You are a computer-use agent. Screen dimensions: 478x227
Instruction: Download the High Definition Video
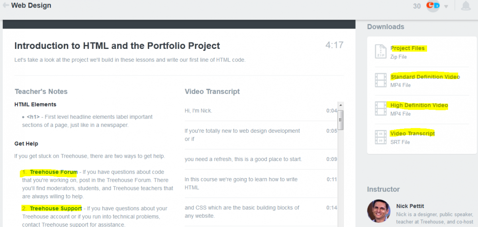[419, 105]
